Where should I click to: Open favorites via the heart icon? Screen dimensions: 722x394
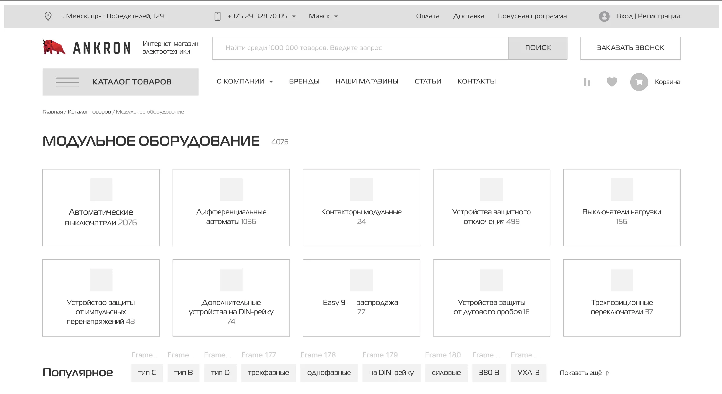pos(612,82)
